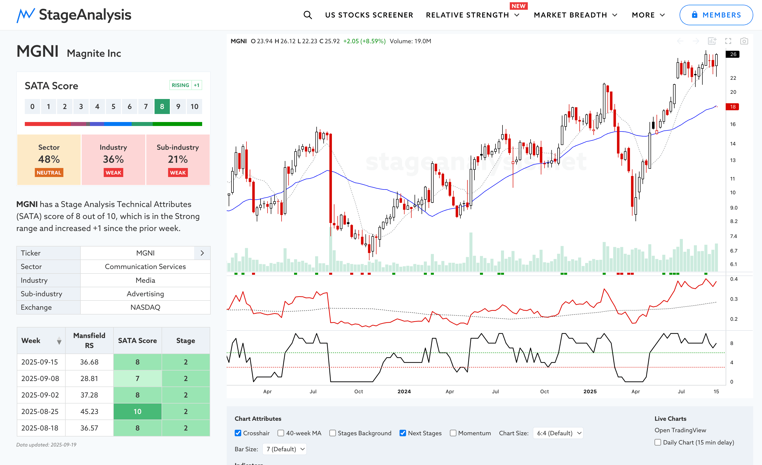Click the chart forward arrow icon
The height and width of the screenshot is (465, 762).
point(696,41)
